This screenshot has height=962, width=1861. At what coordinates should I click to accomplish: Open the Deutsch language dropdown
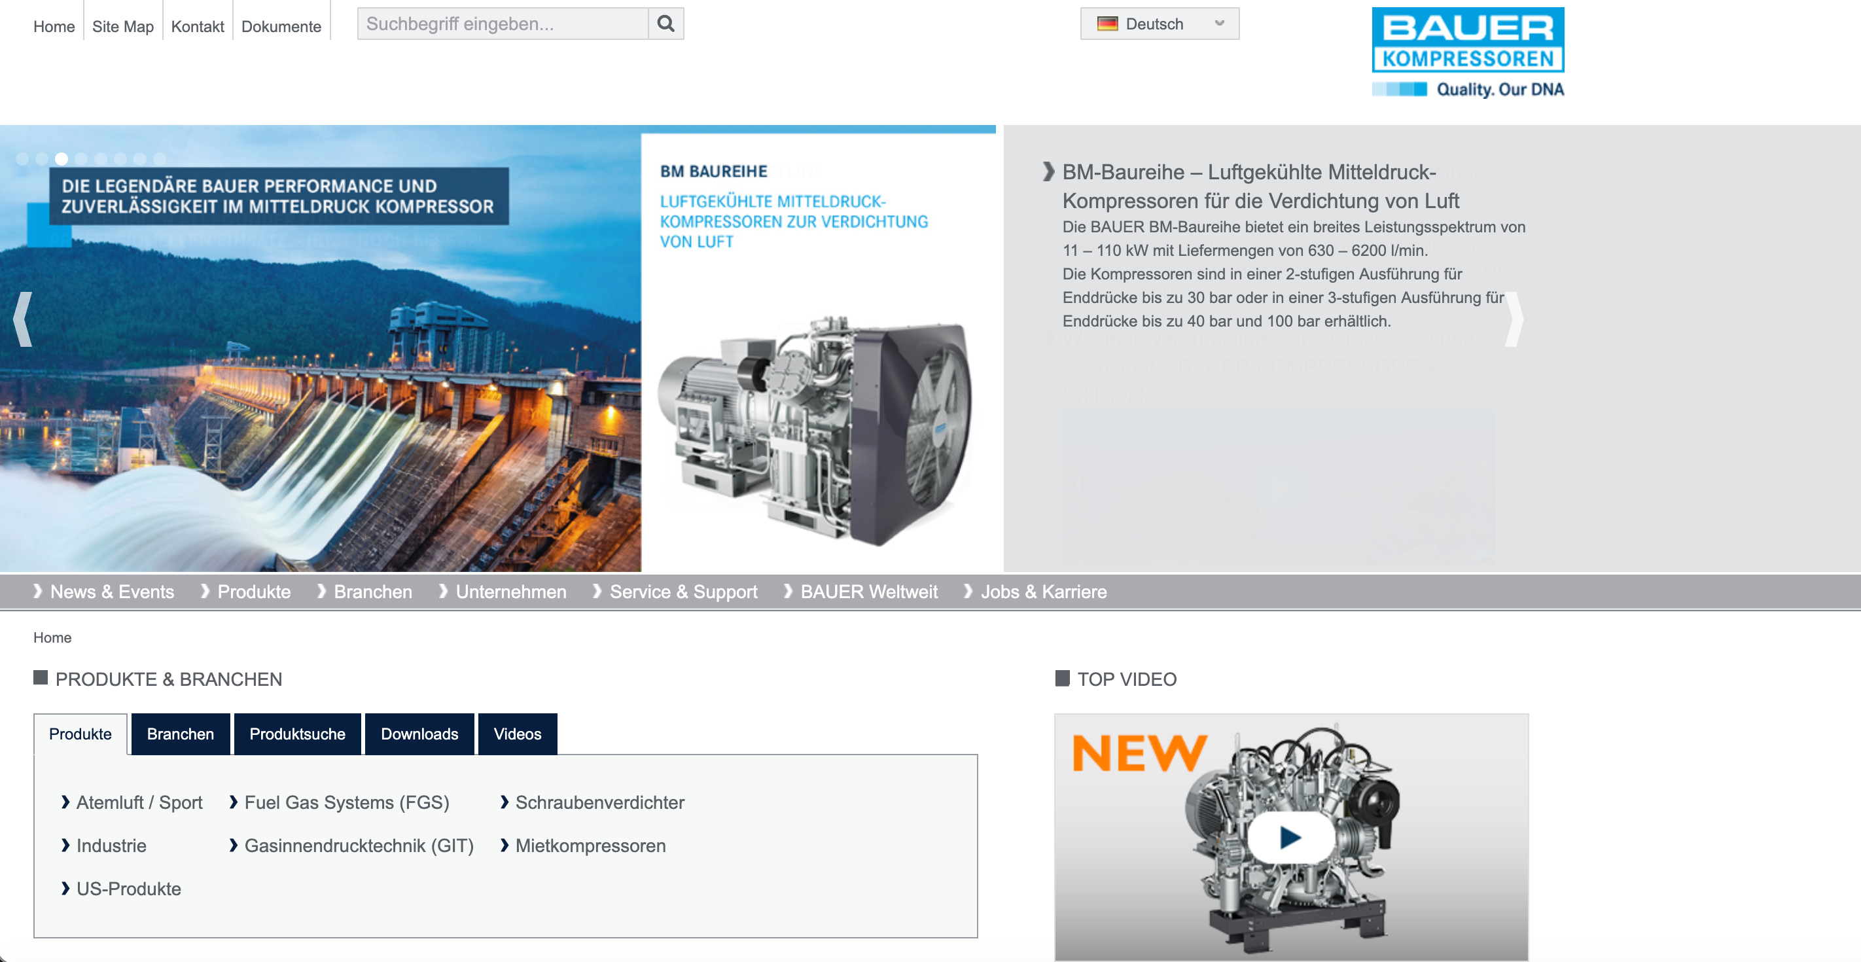click(1159, 24)
